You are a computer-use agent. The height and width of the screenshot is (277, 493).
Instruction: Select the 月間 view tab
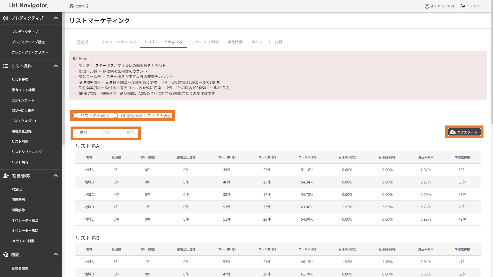tap(107, 133)
